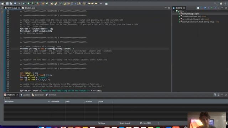The image size is (228, 128).
Task: Click the Type column header
Action: point(105,102)
